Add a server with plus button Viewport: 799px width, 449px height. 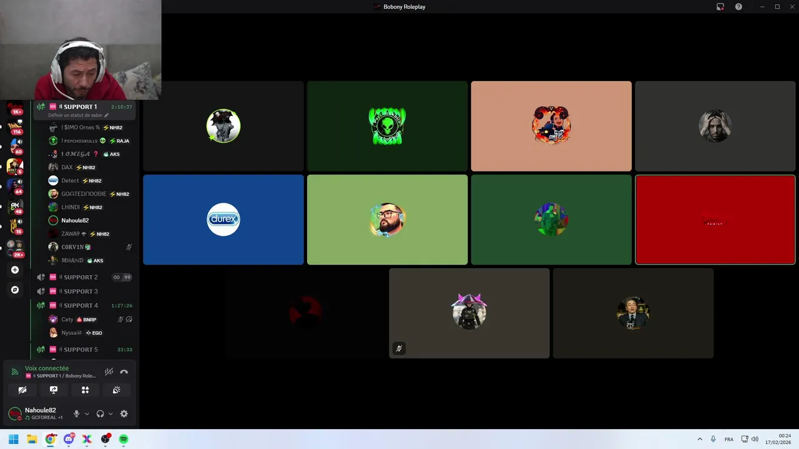15,270
